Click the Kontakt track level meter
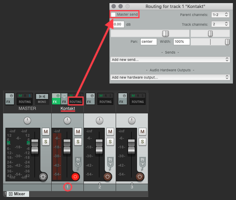Screen dimensions: 236x200 57,157
